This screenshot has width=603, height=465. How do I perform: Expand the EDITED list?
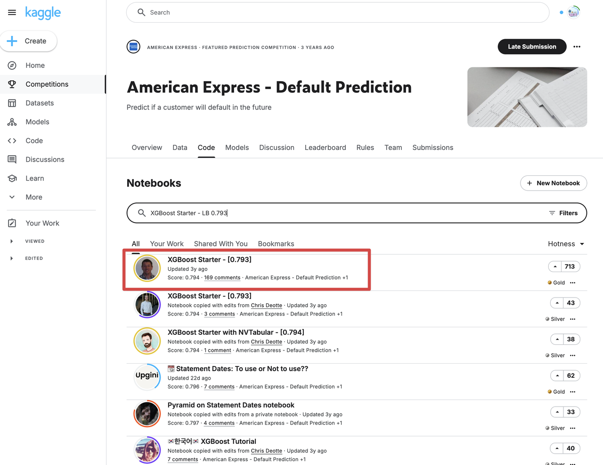pos(12,258)
